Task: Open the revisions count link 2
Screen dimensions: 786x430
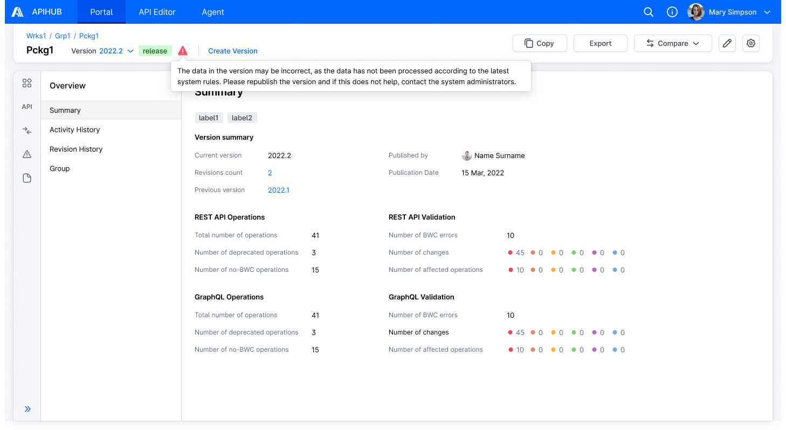Action: 270,173
